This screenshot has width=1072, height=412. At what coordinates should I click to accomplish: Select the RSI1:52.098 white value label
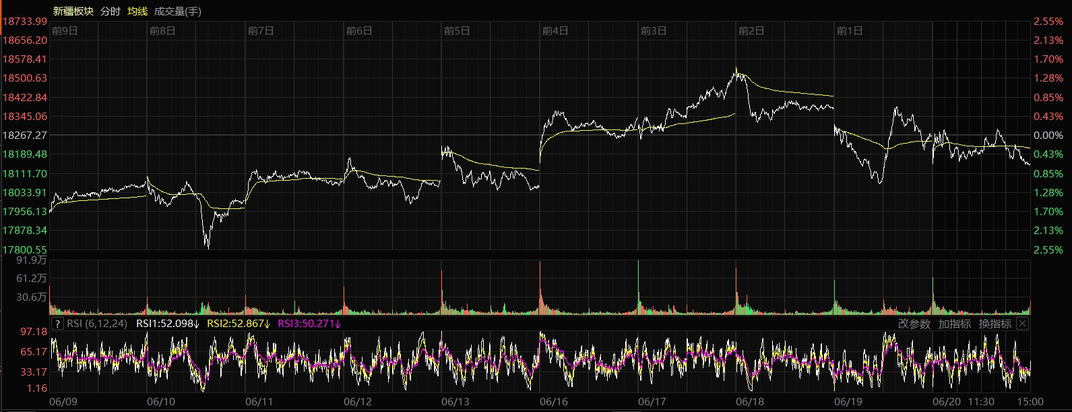click(x=168, y=324)
